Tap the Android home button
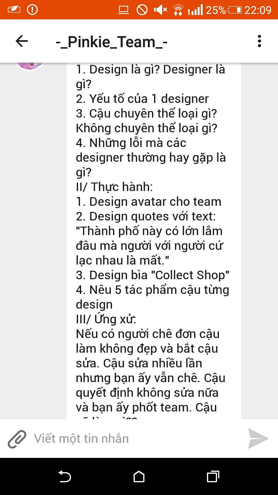This screenshot has height=495, width=278. pyautogui.click(x=139, y=476)
